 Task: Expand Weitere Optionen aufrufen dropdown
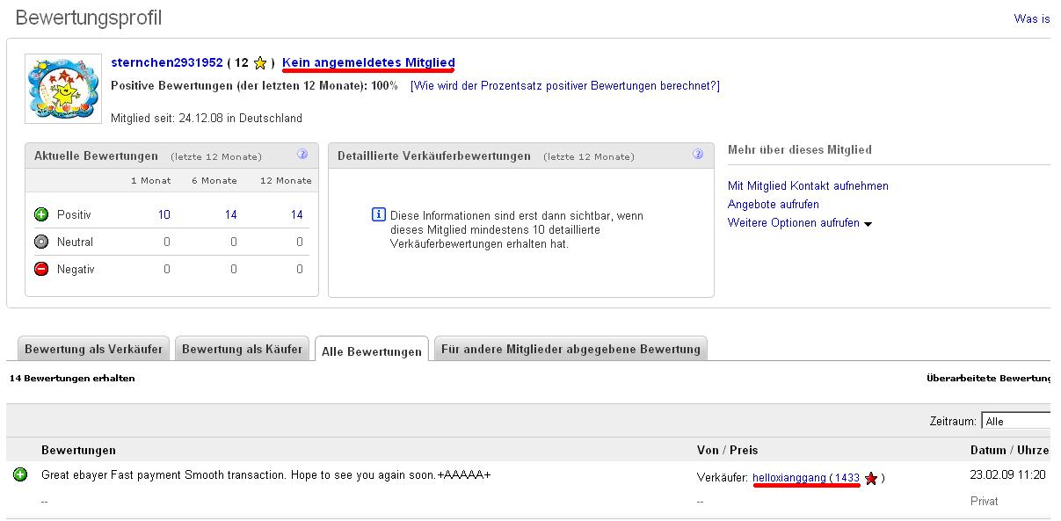point(868,224)
